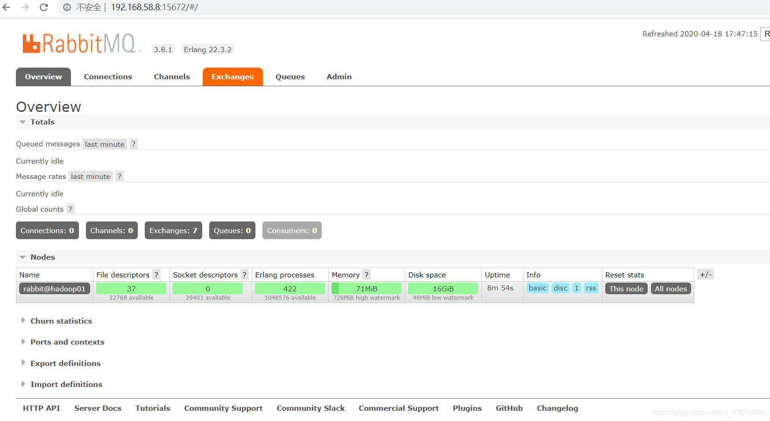Reset stats for This node
Screen dimensions: 770x421
(626, 289)
